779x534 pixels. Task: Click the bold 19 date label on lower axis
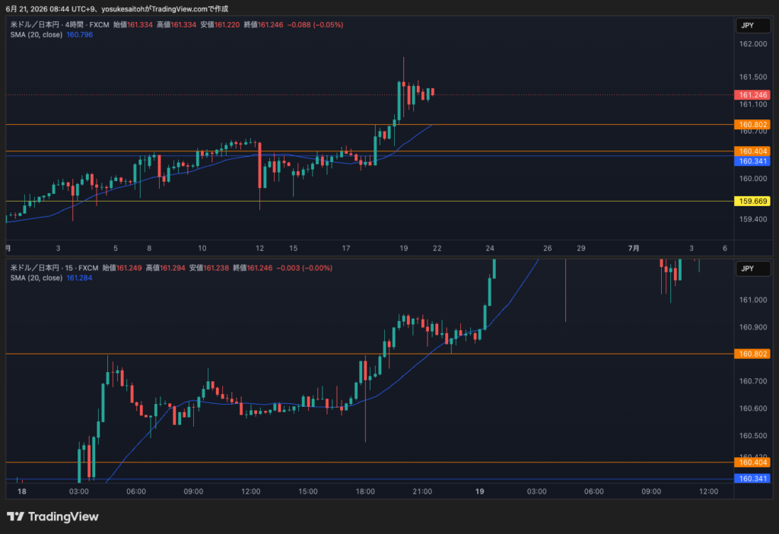(x=479, y=491)
